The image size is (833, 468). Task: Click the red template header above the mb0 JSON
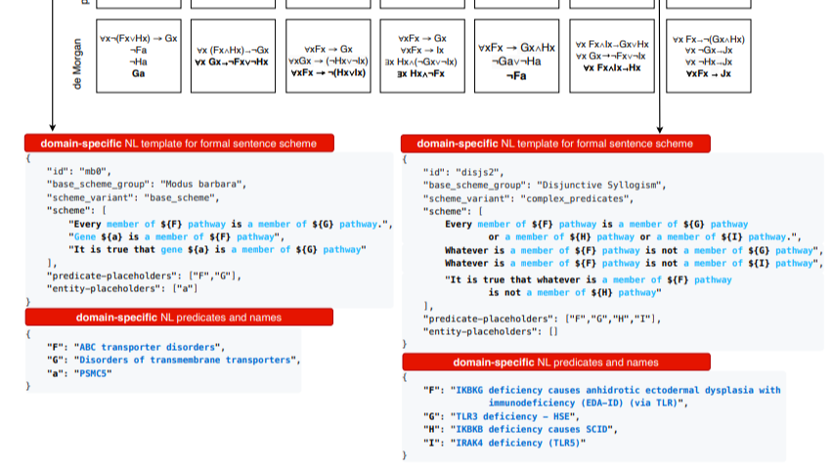179,144
